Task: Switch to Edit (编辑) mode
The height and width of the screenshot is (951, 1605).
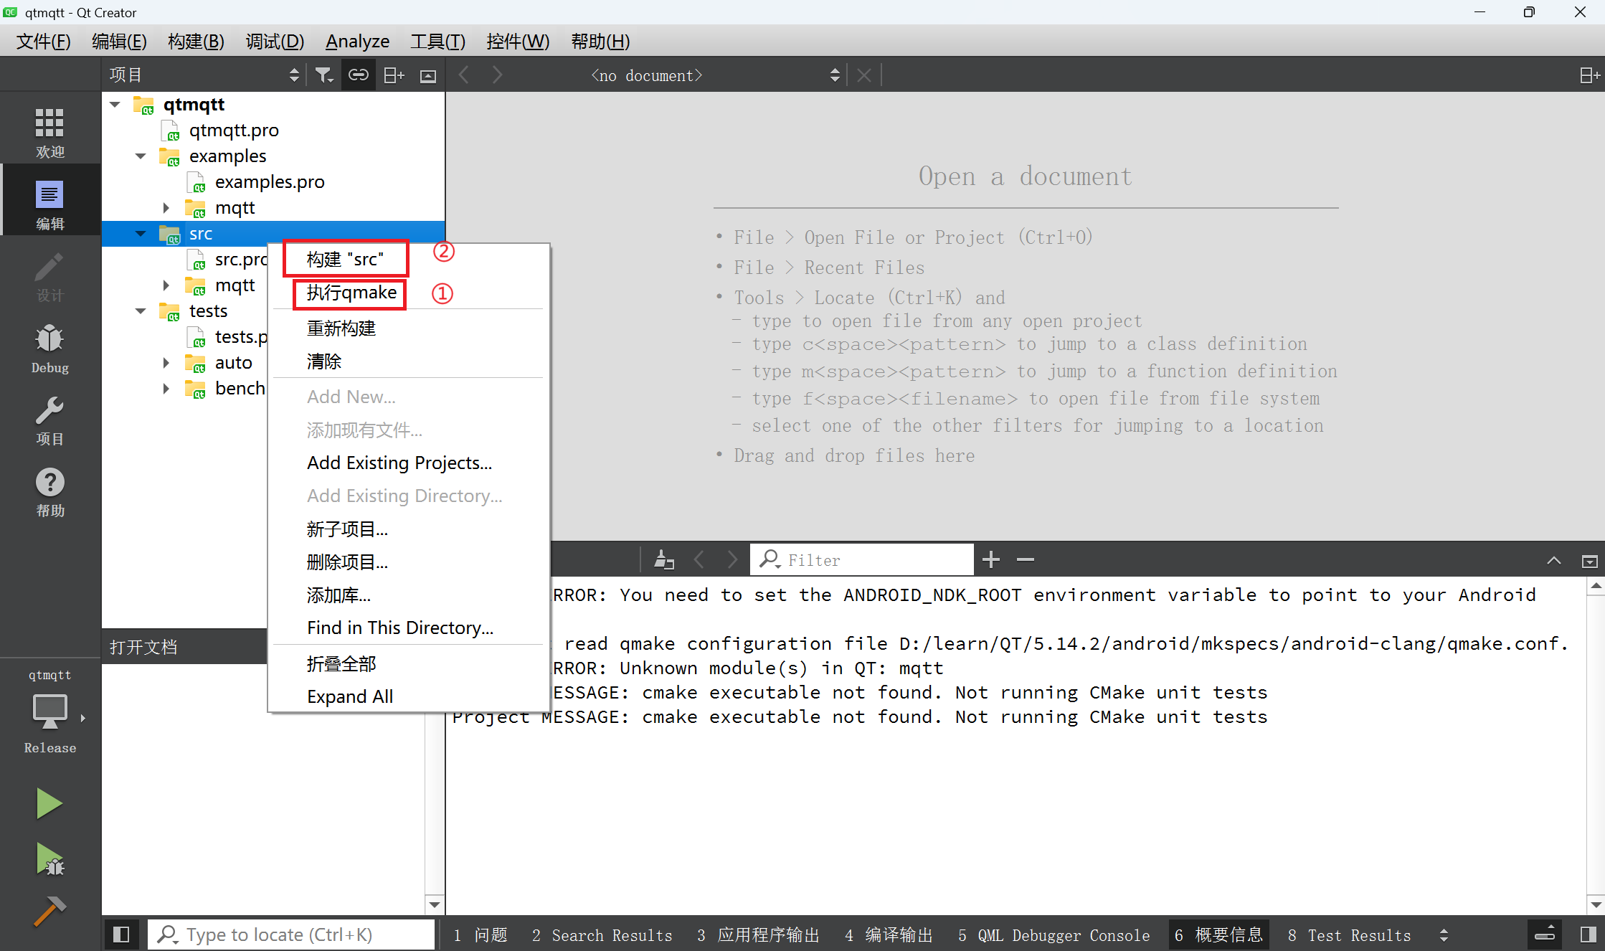Action: (x=49, y=204)
